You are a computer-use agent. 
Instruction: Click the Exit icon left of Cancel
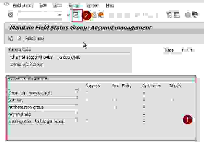pos(94,15)
